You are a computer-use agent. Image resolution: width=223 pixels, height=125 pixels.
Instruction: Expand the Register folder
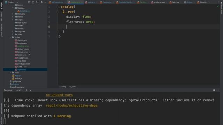pos(13,32)
